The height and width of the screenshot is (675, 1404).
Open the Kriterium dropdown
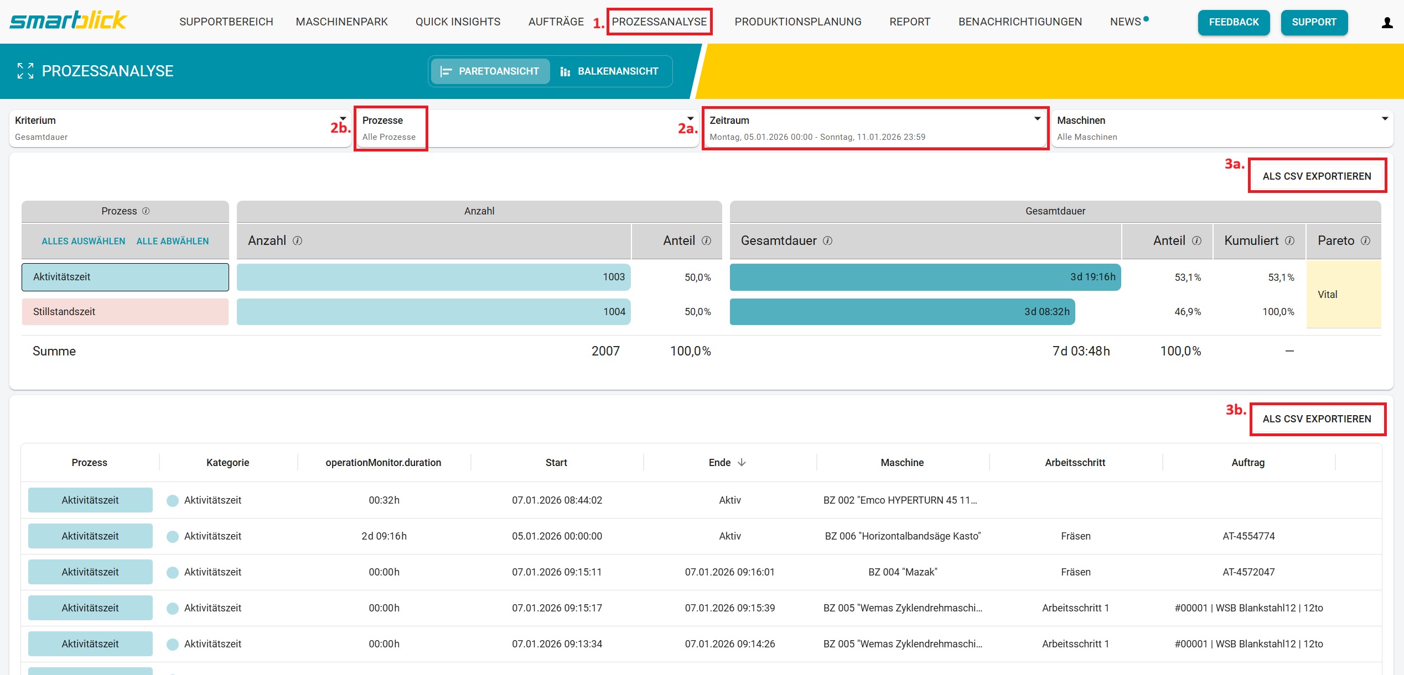coord(180,128)
